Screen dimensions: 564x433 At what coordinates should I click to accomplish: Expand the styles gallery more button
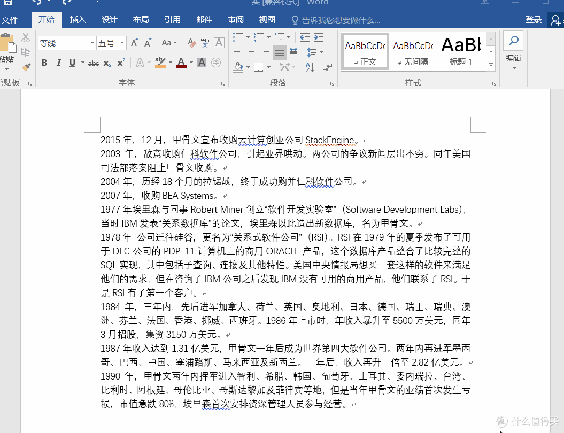[x=491, y=65]
